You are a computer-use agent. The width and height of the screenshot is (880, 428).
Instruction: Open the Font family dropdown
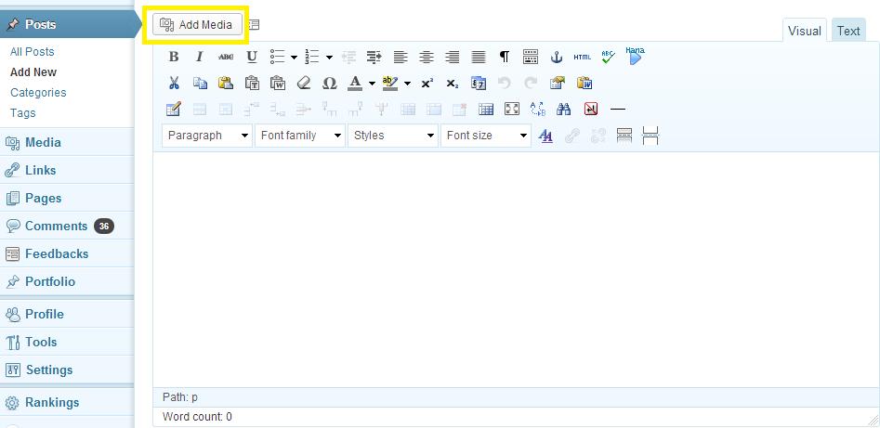tap(300, 136)
